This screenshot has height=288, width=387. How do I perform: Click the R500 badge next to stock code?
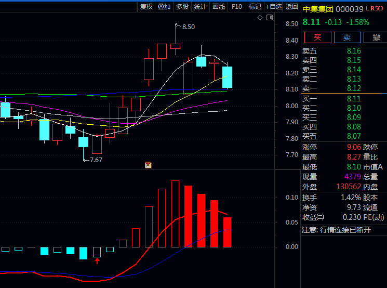point(377,8)
